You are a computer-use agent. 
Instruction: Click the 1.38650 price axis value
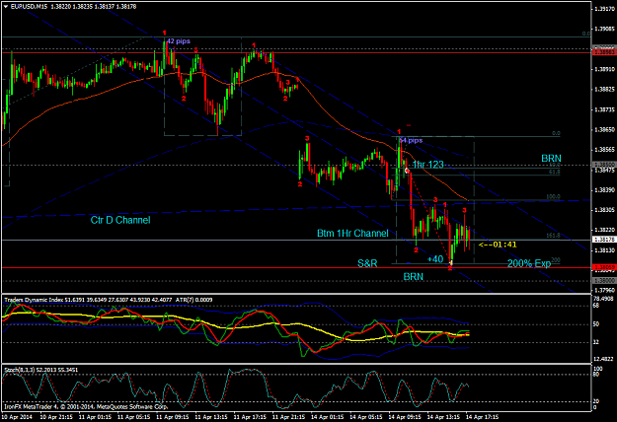(x=604, y=129)
